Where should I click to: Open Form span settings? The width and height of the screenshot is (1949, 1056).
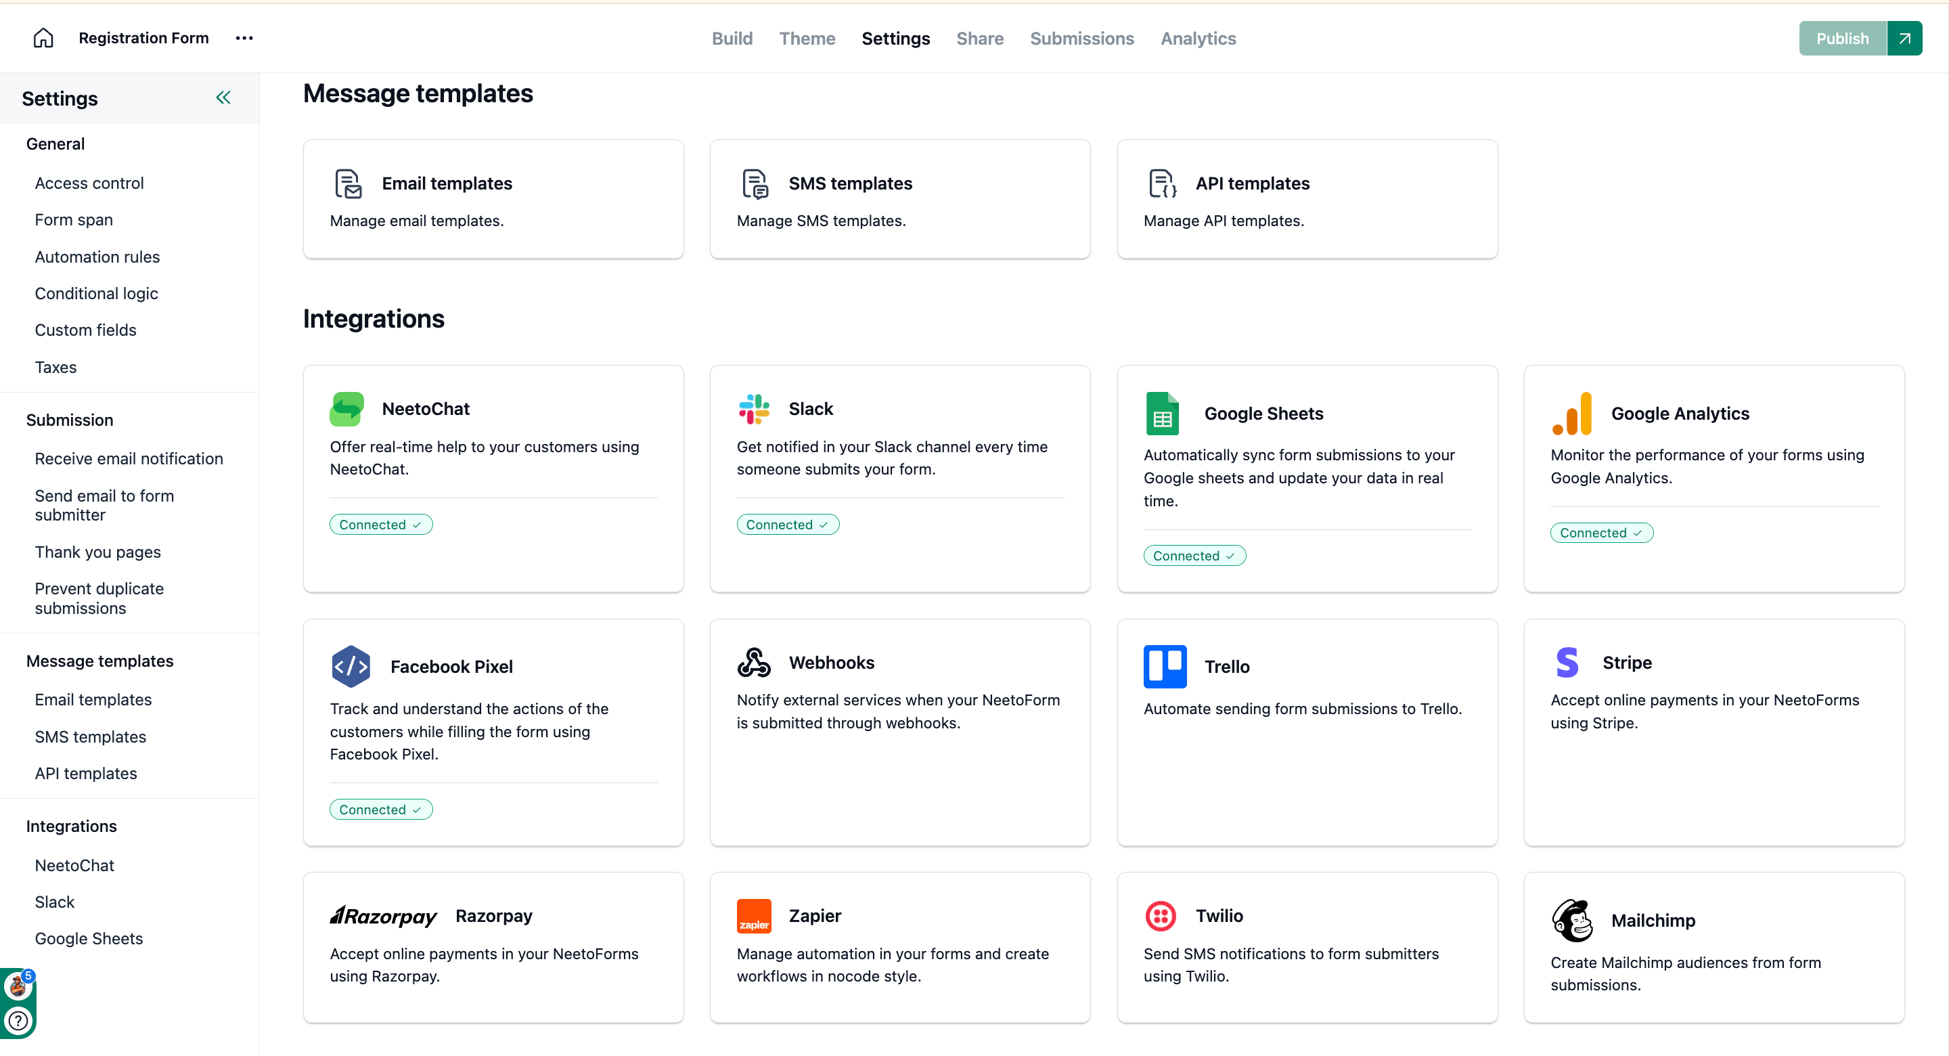(x=74, y=219)
